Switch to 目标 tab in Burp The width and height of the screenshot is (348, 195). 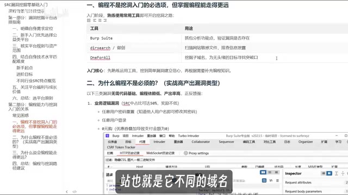pos(128,142)
